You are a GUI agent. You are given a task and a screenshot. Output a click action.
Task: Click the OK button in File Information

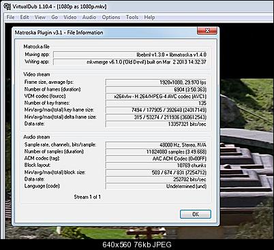(196, 214)
